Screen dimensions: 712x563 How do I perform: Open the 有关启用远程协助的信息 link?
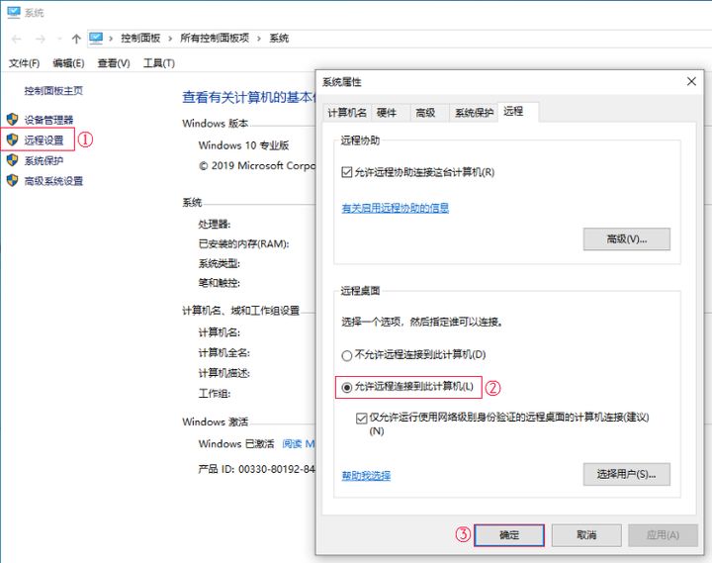[x=395, y=209]
